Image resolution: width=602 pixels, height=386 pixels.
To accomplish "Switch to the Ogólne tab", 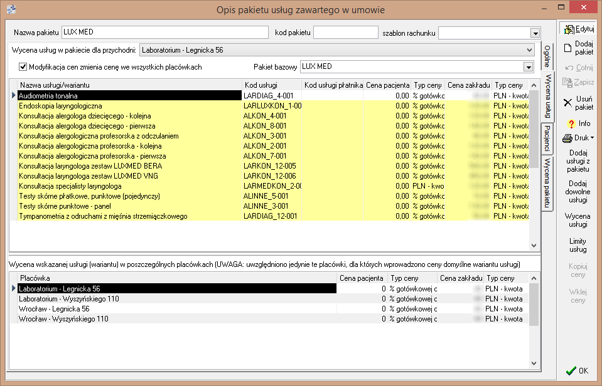I will [x=547, y=56].
